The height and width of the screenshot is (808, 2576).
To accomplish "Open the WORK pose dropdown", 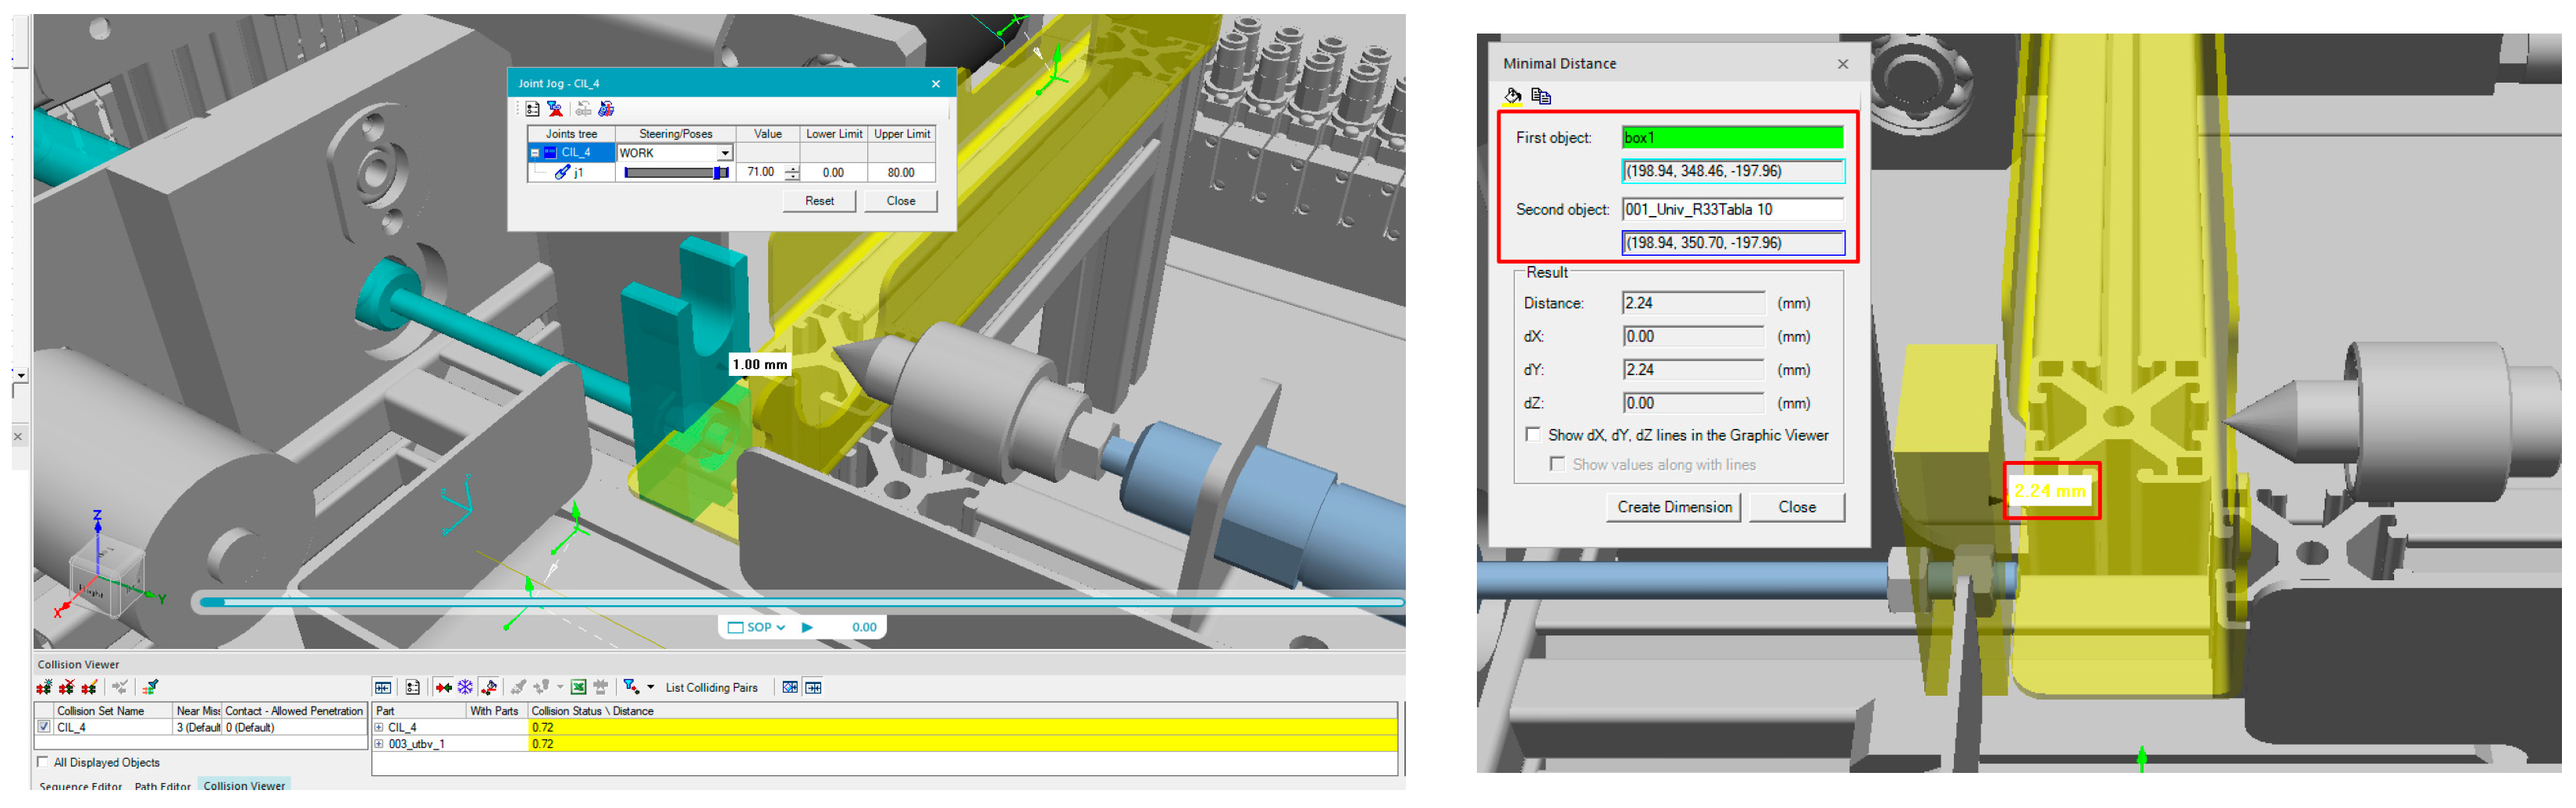I will [724, 153].
